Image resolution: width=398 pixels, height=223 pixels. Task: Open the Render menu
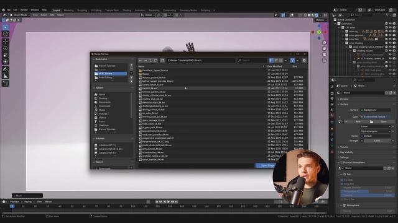24,10
